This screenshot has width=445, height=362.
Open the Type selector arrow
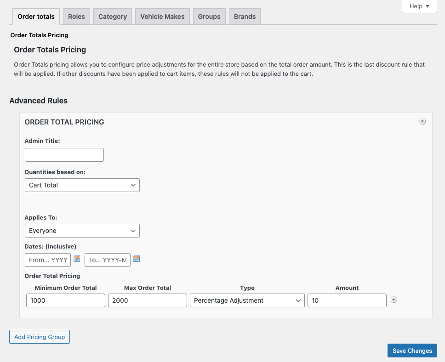[x=298, y=300]
